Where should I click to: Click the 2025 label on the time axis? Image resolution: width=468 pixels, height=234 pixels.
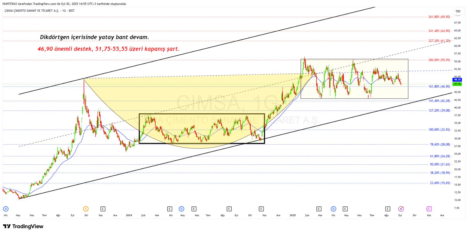click(x=293, y=215)
